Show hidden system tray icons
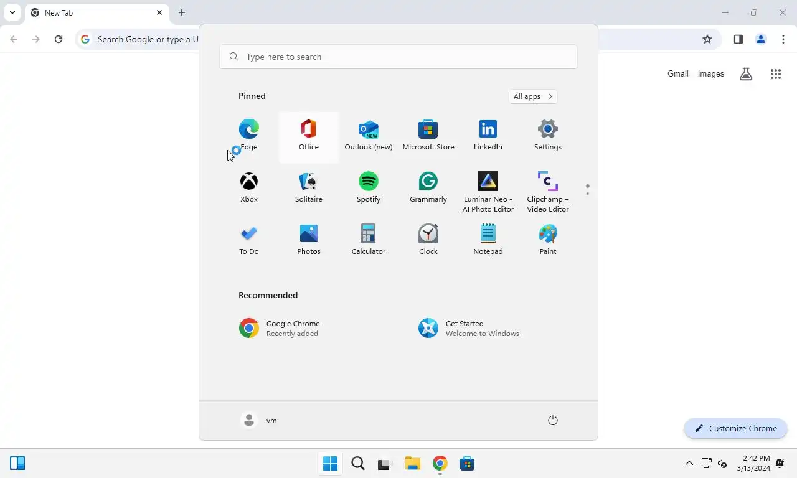This screenshot has width=797, height=478. [689, 463]
